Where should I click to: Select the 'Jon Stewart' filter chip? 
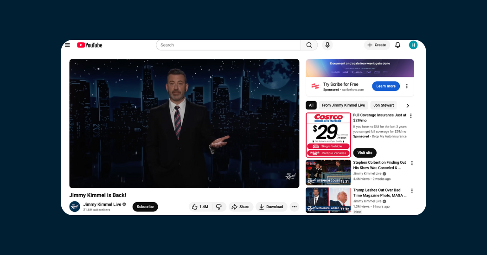point(384,105)
